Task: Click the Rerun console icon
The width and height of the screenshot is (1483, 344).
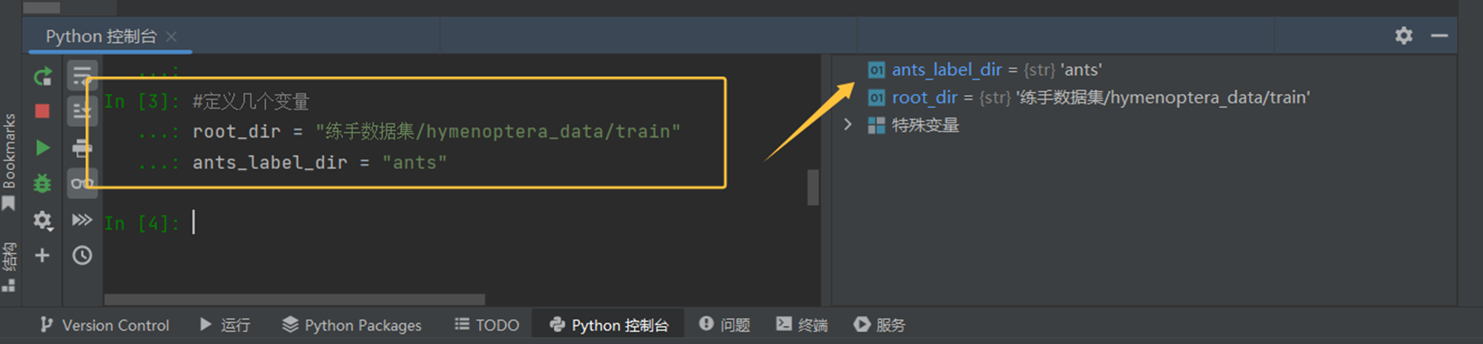Action: click(x=42, y=76)
